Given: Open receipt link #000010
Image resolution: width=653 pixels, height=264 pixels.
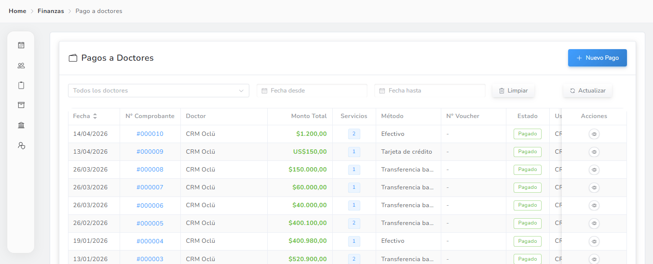Looking at the screenshot, I should tap(150, 134).
